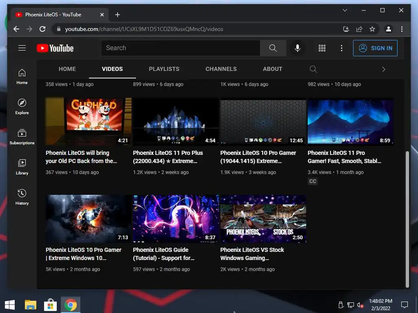The image size is (418, 313).
Task: Click the page vertical scrollbar thumb
Action: tap(407, 220)
